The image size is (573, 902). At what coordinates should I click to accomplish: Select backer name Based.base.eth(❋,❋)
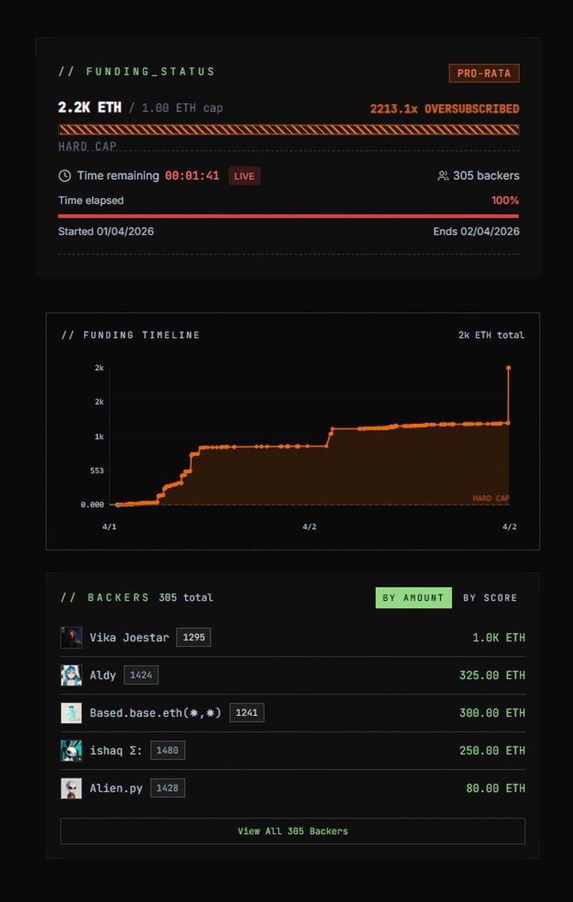(156, 713)
